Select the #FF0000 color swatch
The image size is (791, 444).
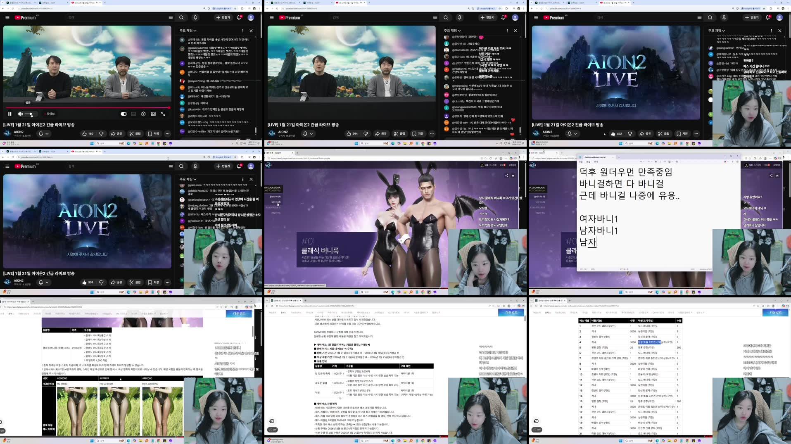click(x=147, y=379)
